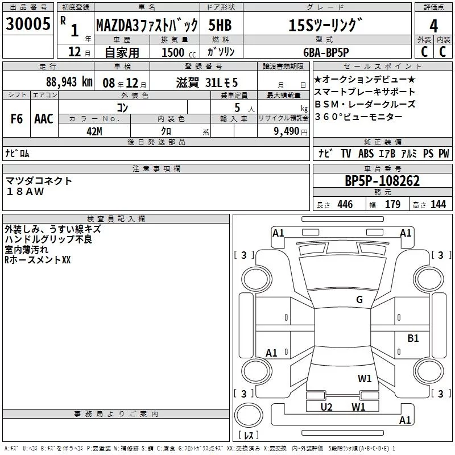Screen dimensions: 455x455
Task: Click the [レス] spare tire label
Action: (x=249, y=435)
